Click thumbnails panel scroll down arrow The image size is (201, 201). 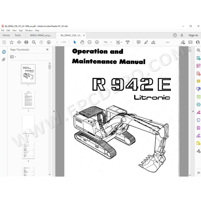click(50, 175)
